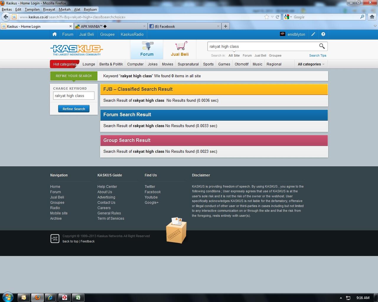Open the help question mark icon
Viewport: 378px width, 302px height.
click(x=323, y=34)
